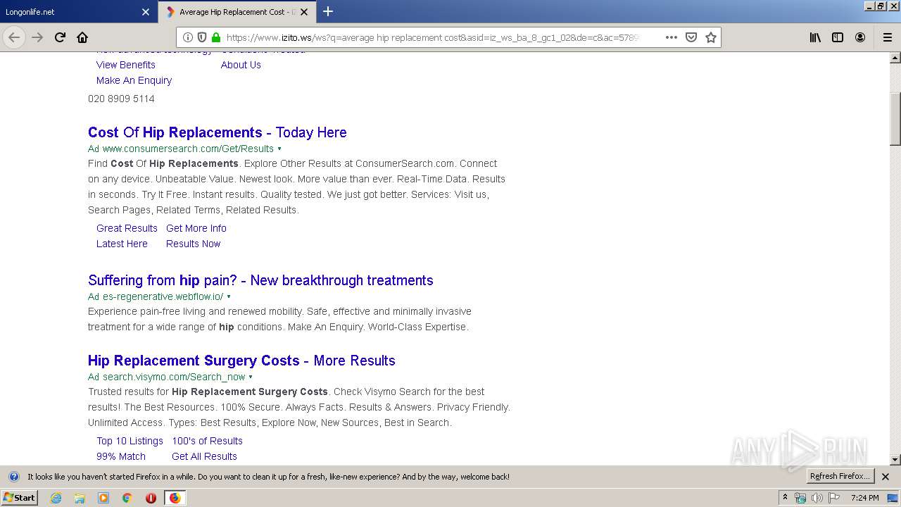Open the Top 10 Listings sitelink
Image resolution: width=901 pixels, height=507 pixels.
[x=130, y=441]
